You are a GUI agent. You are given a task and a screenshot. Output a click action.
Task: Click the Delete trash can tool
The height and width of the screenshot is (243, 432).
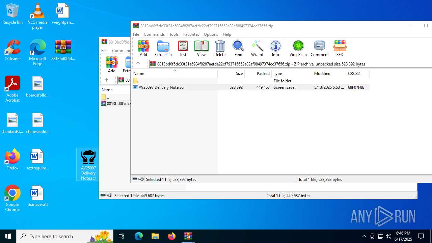[220, 48]
